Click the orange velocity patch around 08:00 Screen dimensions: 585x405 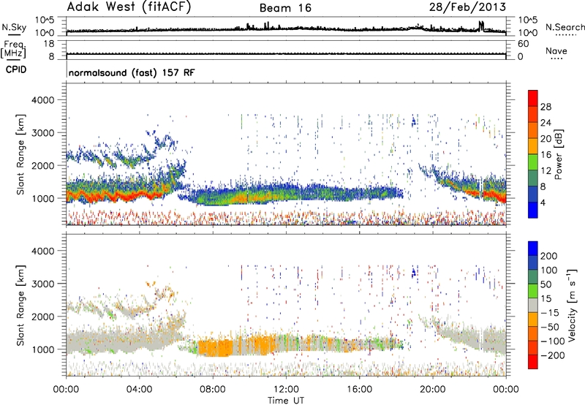coord(216,348)
